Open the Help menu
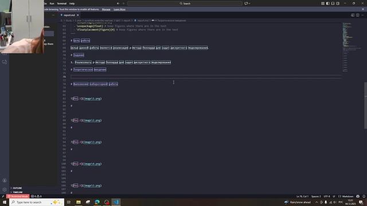The image size is (367, 206). [72, 3]
